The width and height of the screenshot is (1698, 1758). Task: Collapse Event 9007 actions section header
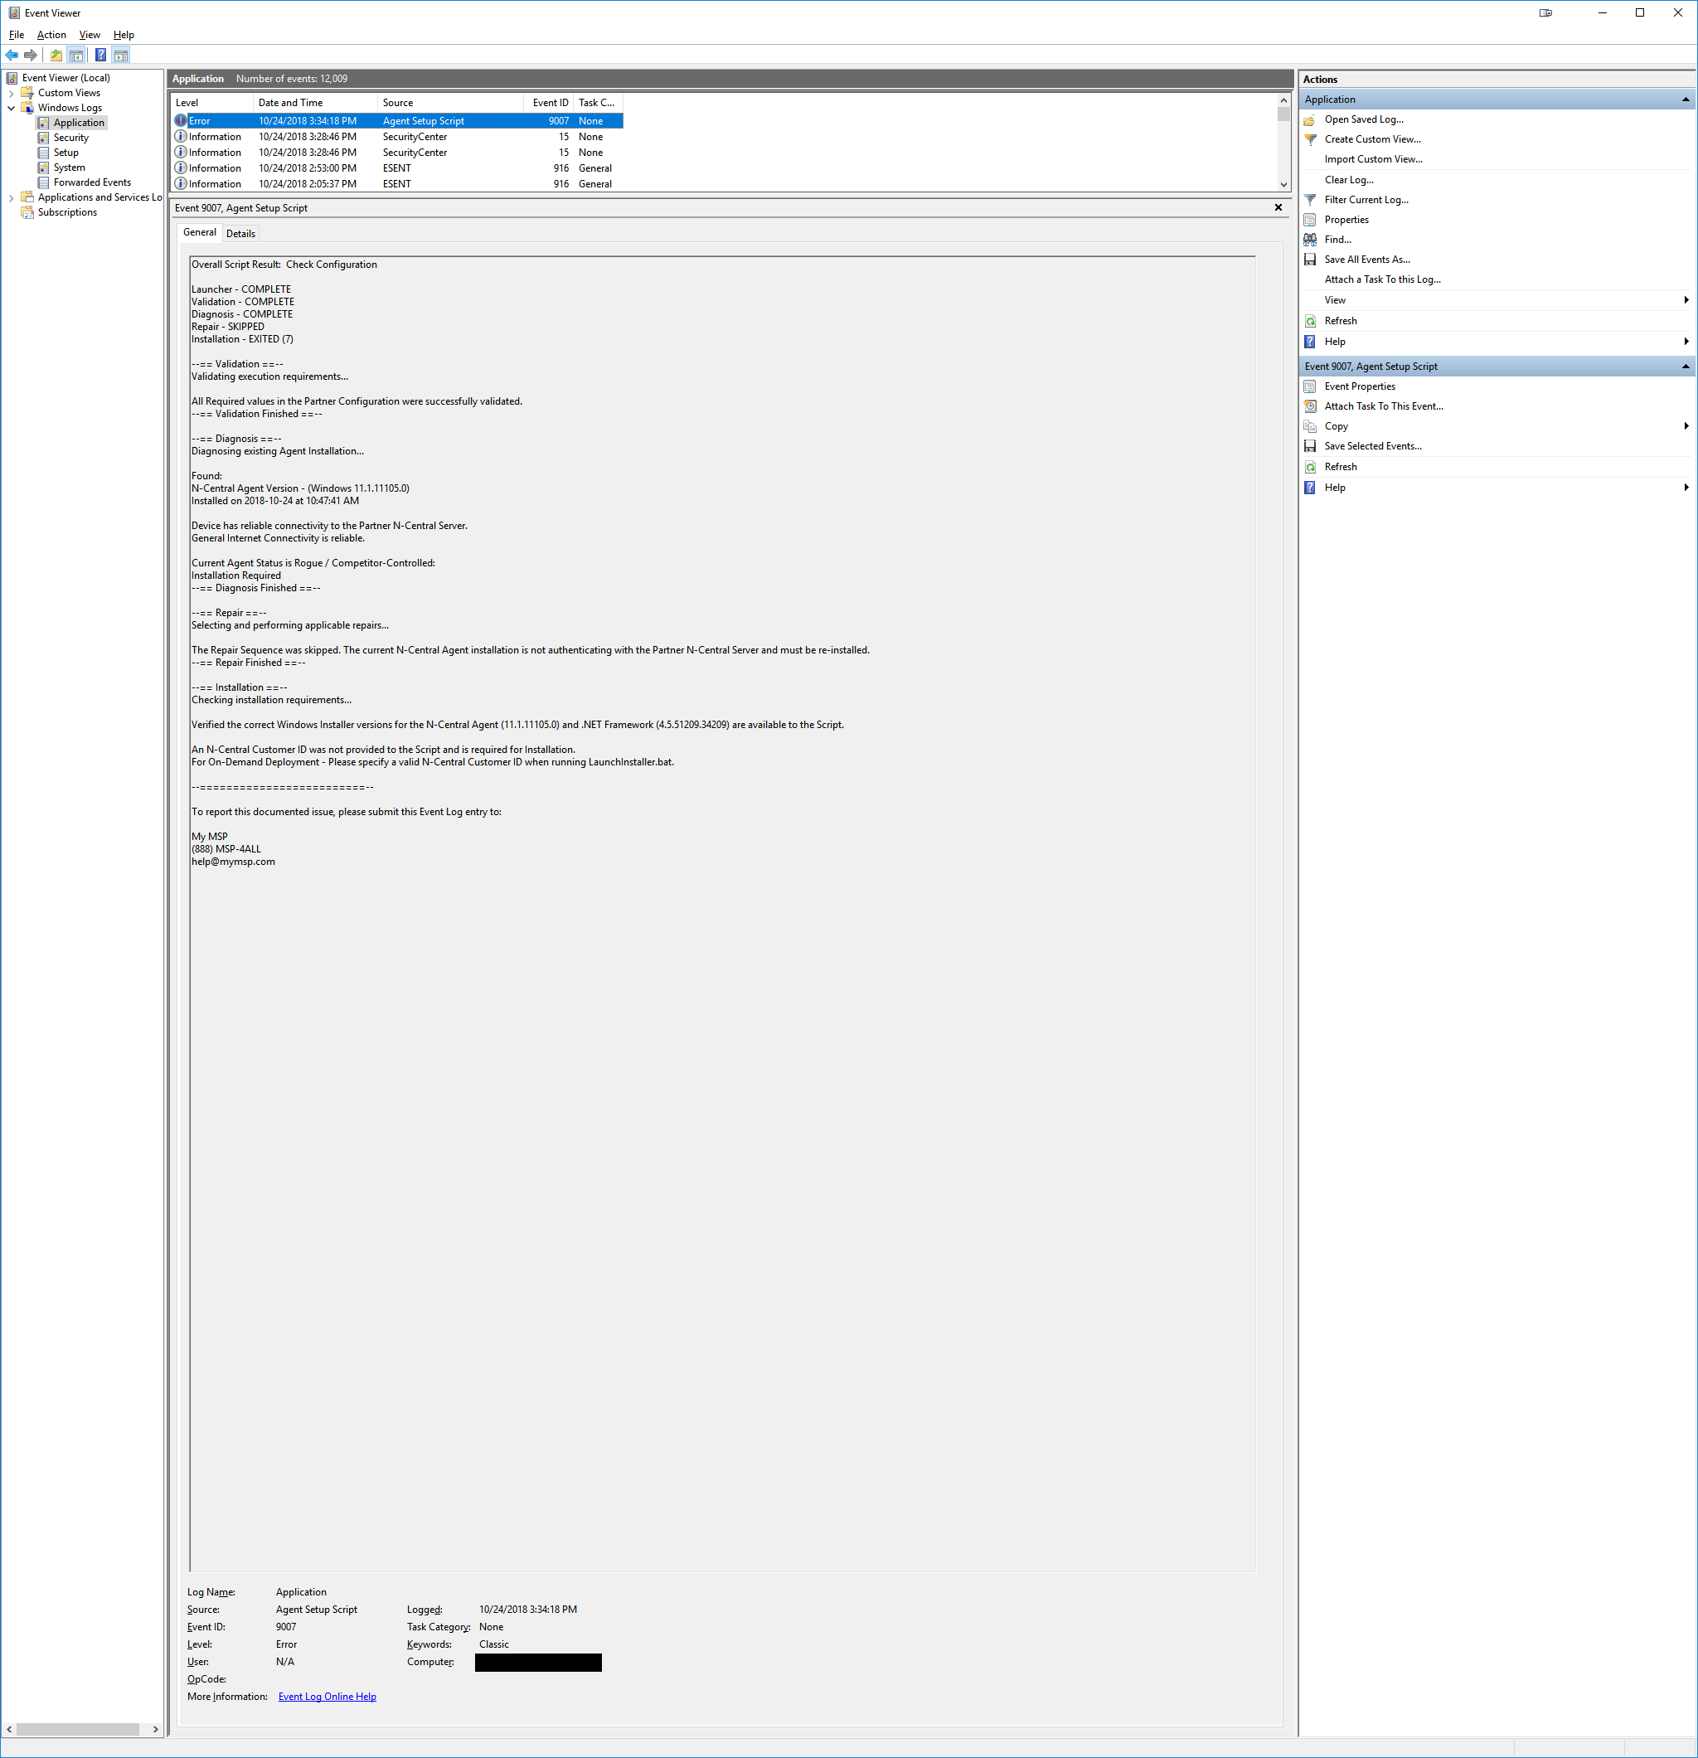1685,367
